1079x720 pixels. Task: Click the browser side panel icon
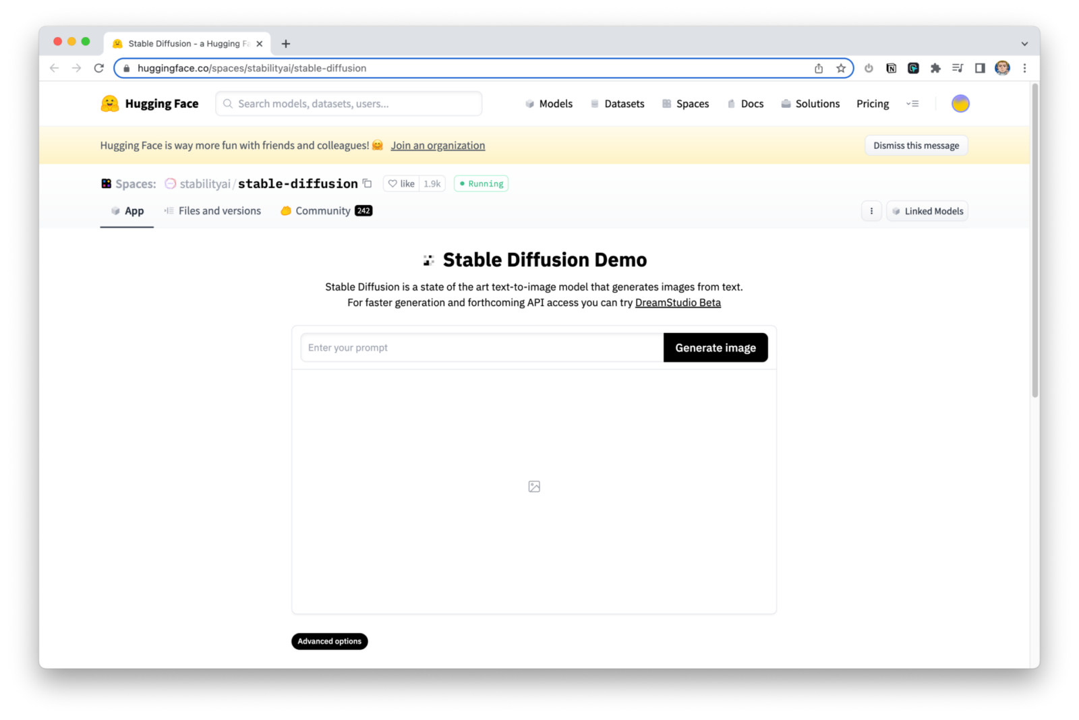pos(980,68)
